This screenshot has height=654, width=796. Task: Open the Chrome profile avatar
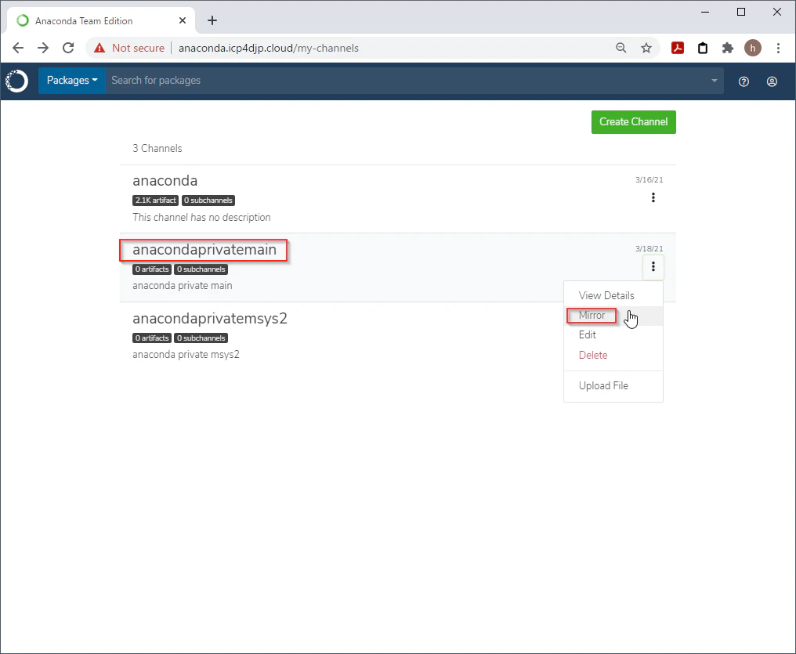(753, 48)
